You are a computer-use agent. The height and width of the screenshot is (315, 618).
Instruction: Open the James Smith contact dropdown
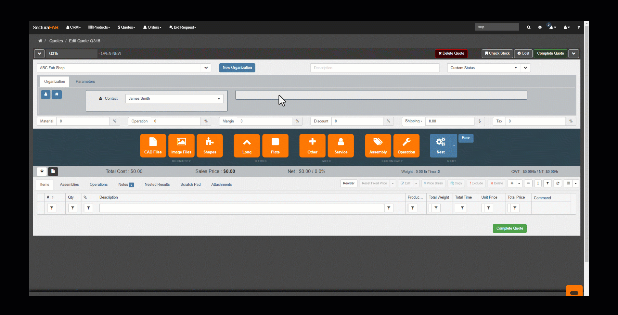174,99
